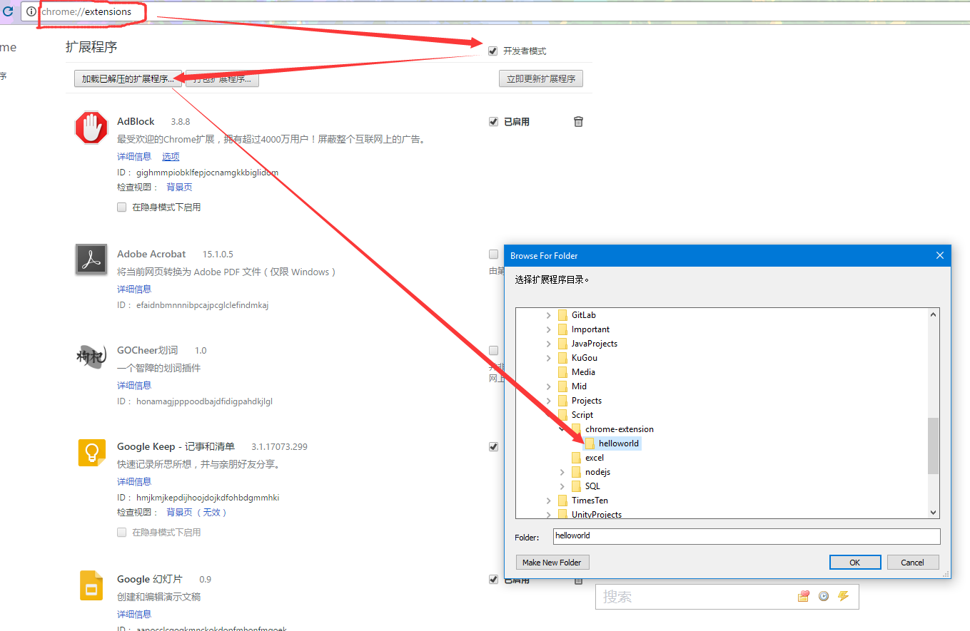Enable AdBlock 在隐身模式下启用 checkbox
970x631 pixels.
[122, 207]
